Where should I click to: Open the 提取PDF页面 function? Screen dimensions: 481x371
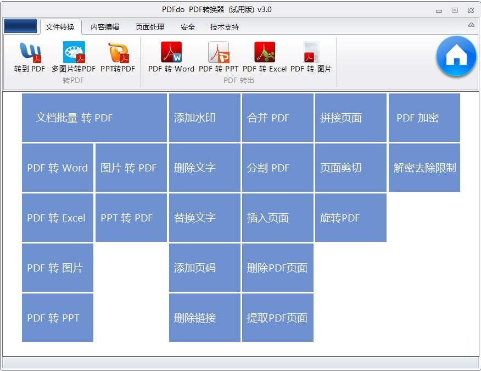pos(278,318)
